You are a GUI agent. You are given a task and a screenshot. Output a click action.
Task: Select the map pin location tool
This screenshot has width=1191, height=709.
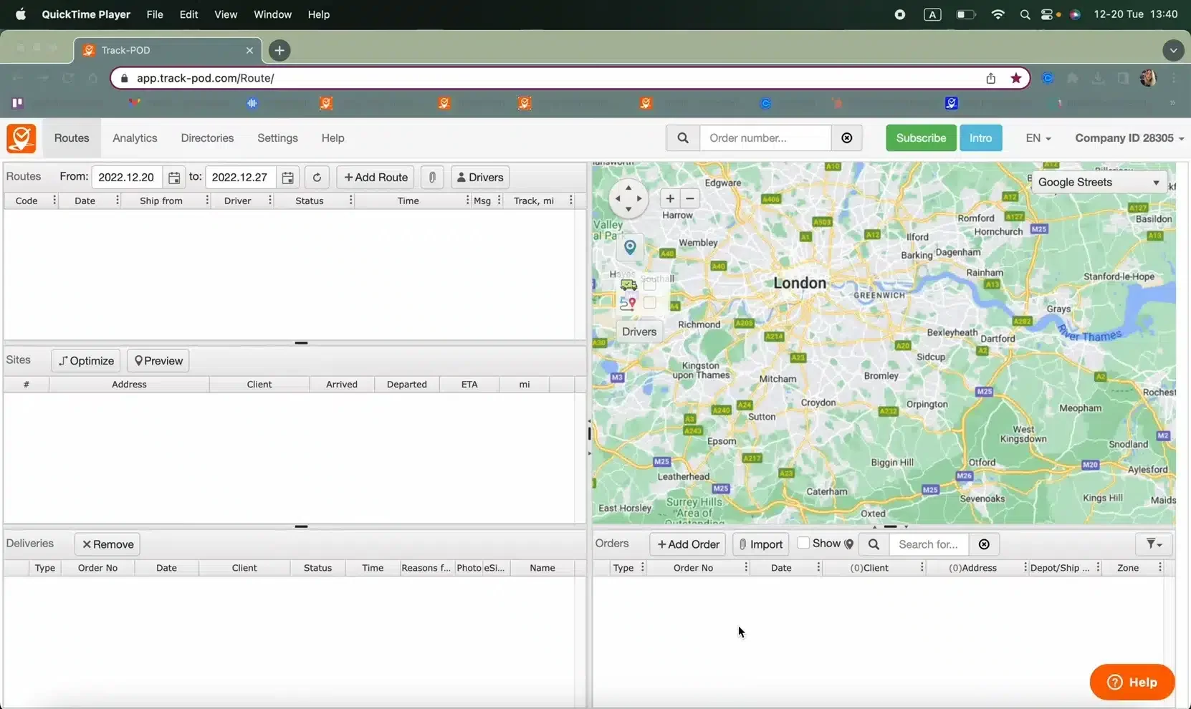click(x=630, y=246)
